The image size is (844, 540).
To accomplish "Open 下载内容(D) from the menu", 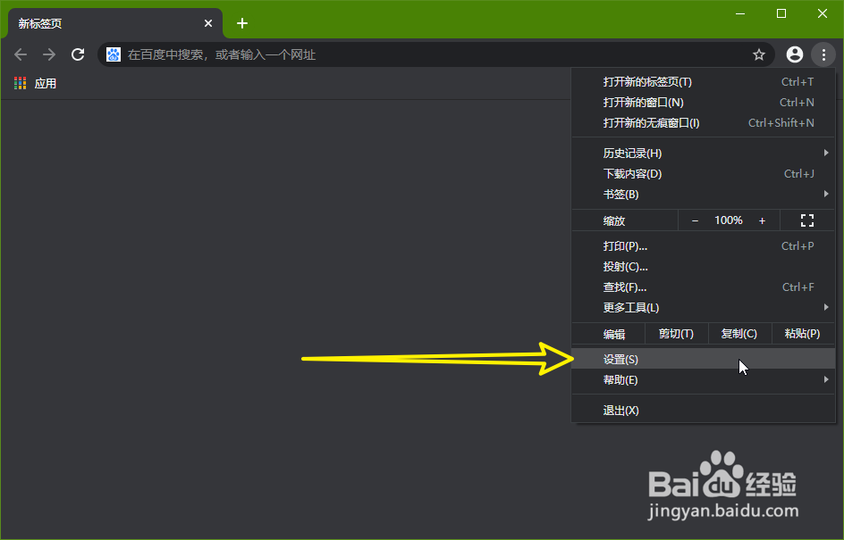I will point(704,173).
